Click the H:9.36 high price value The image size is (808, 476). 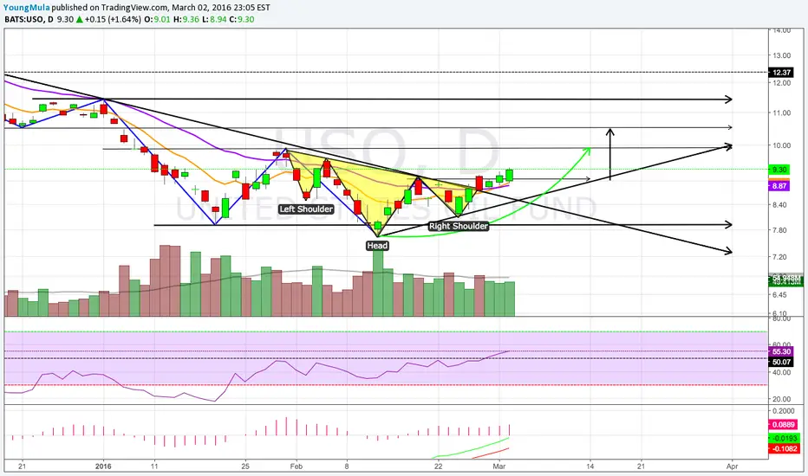186,20
